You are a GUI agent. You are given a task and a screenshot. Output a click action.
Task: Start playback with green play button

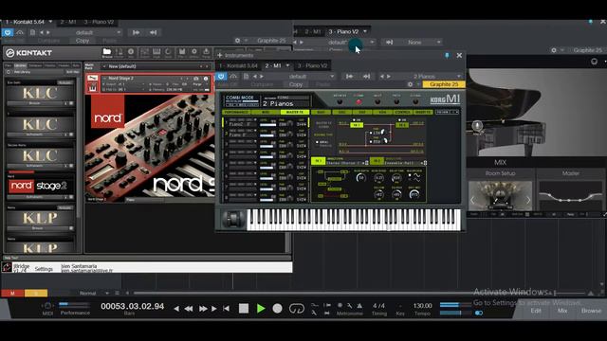pyautogui.click(x=261, y=308)
